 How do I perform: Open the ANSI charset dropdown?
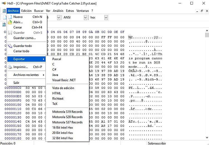[x=86, y=18]
